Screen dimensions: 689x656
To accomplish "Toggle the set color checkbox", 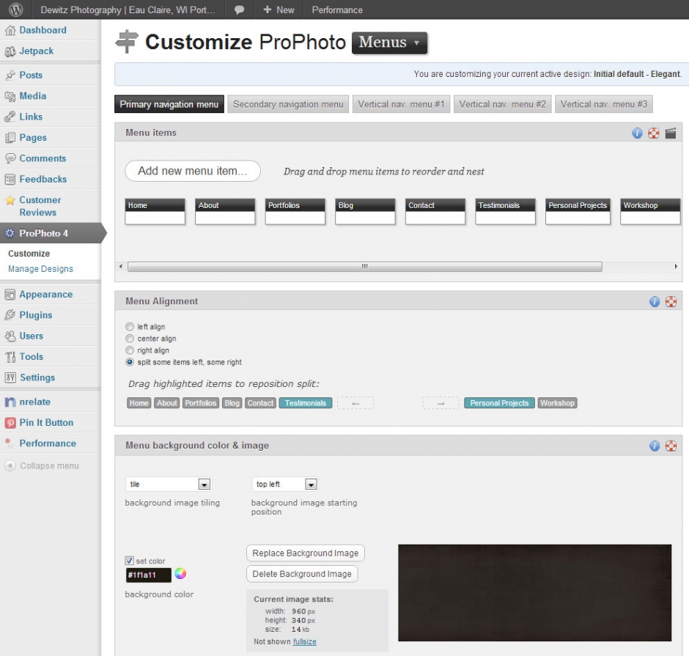I will click(x=129, y=561).
